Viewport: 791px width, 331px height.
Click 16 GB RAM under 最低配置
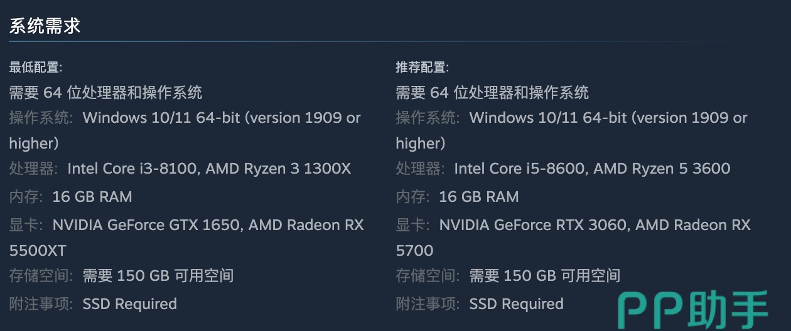92,197
